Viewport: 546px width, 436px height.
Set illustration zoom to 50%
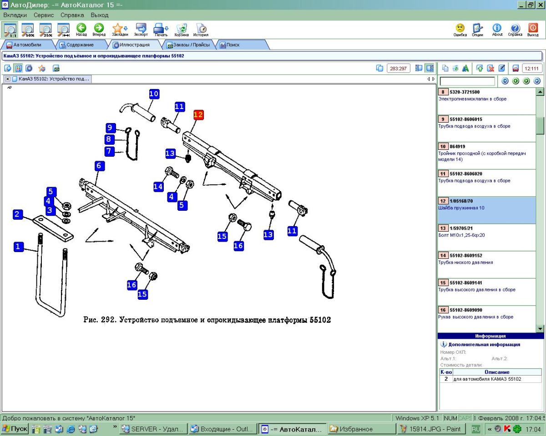[x=28, y=29]
